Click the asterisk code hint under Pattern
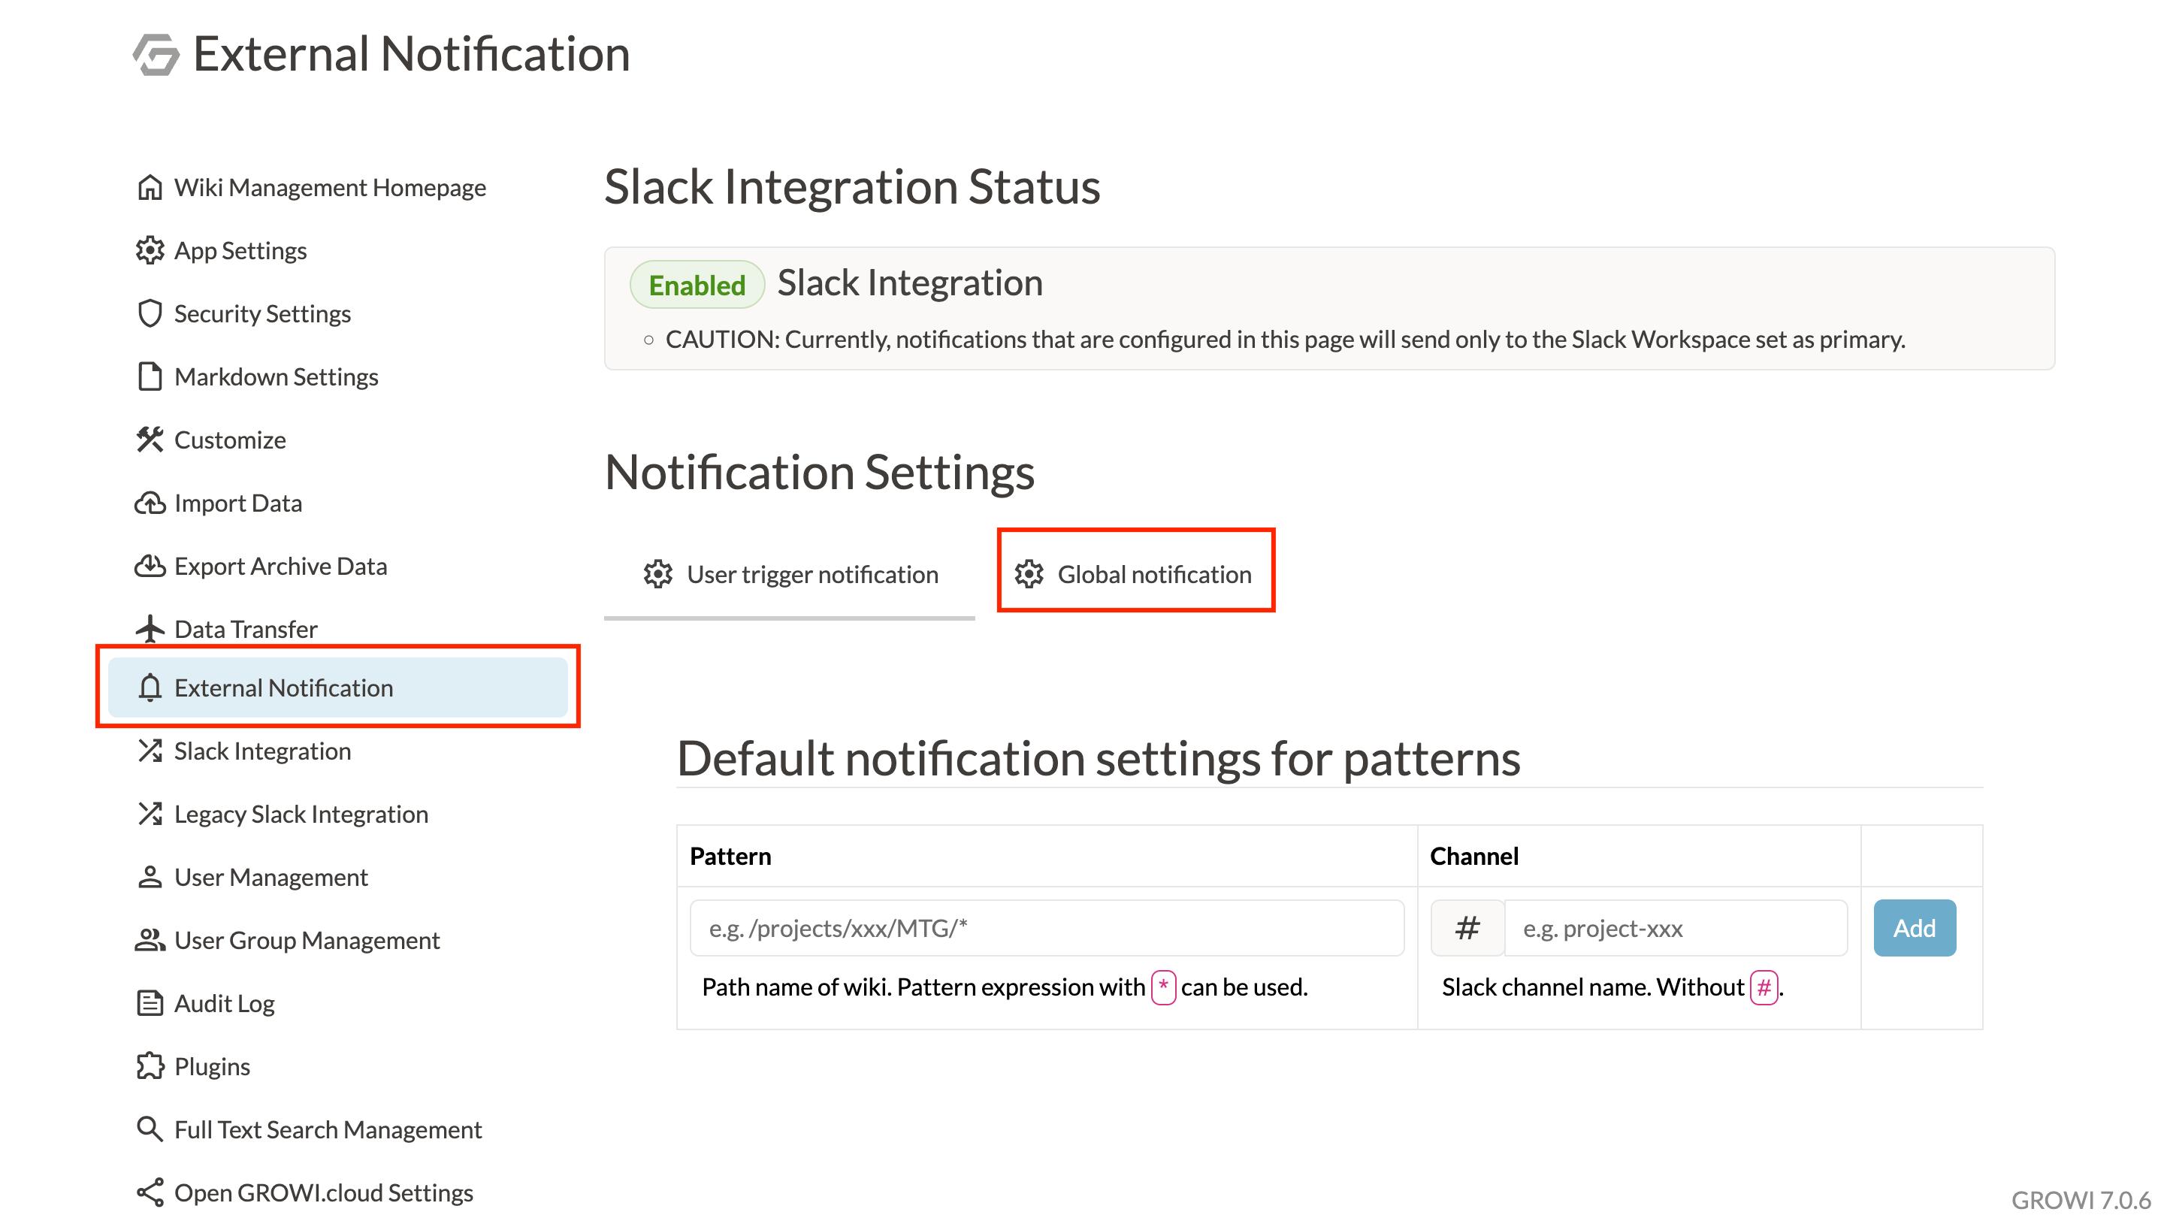Viewport: 2164px width, 1218px height. point(1163,987)
